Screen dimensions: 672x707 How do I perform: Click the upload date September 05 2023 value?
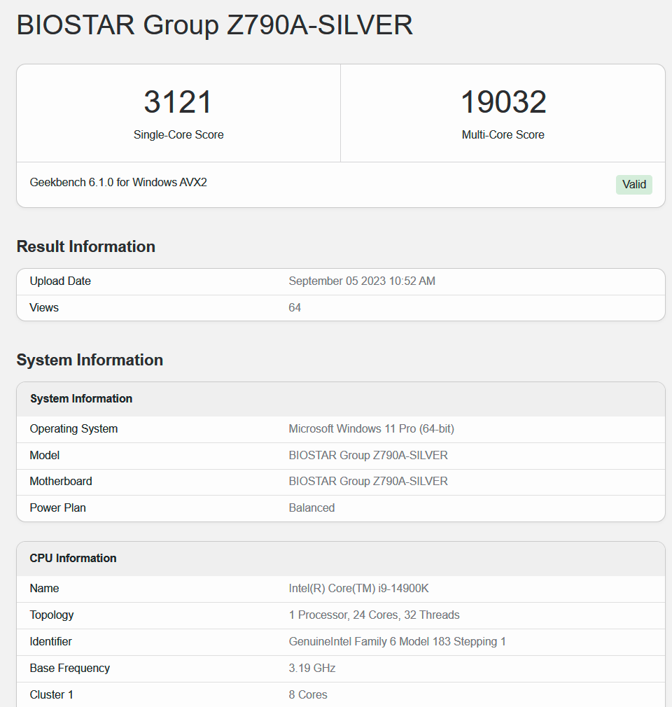point(361,281)
